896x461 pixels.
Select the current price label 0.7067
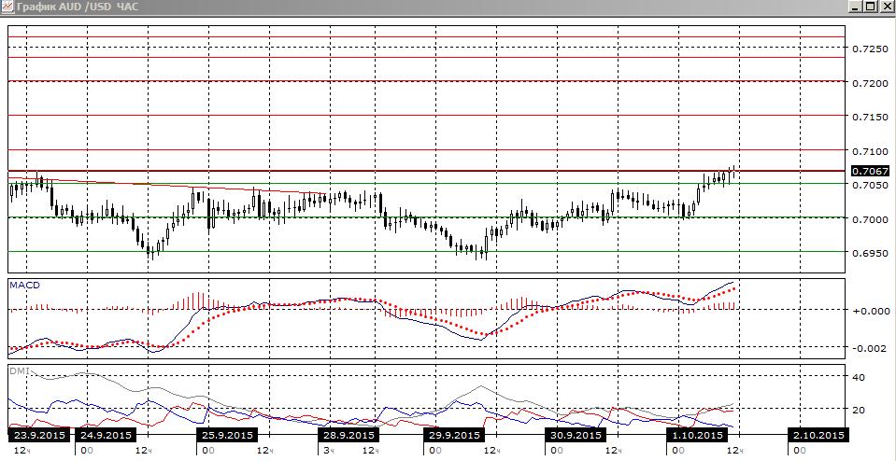(870, 171)
